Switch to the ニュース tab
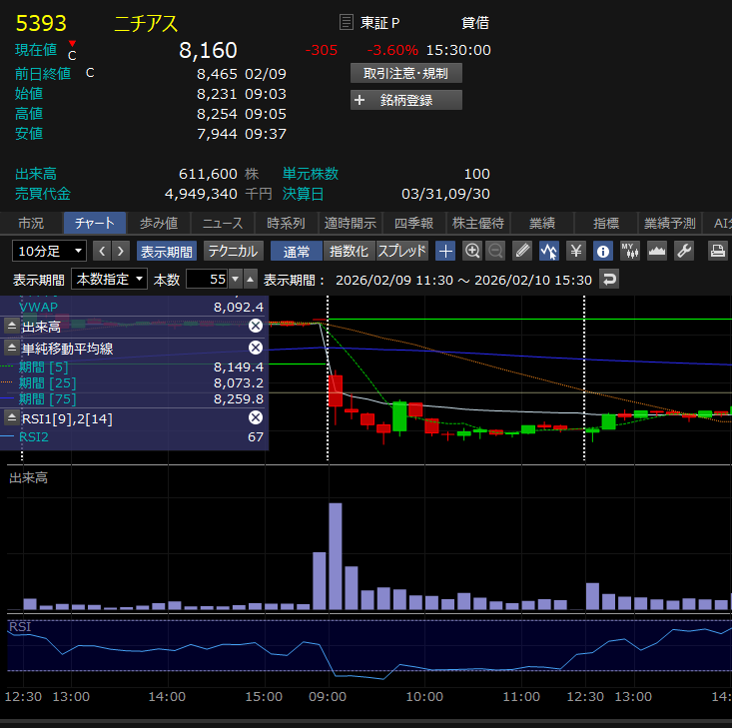This screenshot has height=728, width=732. pyautogui.click(x=222, y=223)
